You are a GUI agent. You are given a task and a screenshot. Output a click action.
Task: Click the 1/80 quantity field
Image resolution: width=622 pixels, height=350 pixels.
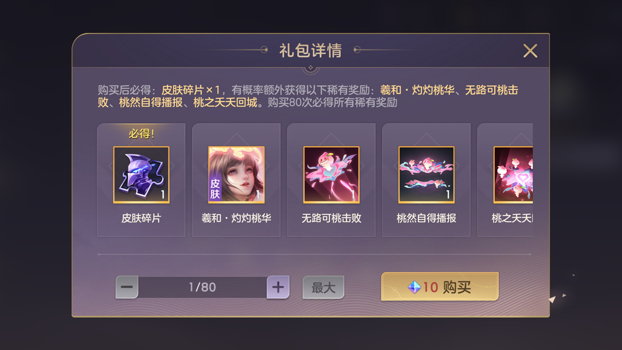pos(203,287)
